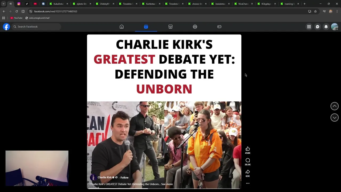Bookmark this page with the star icon
The image size is (341, 192).
click(315, 11)
